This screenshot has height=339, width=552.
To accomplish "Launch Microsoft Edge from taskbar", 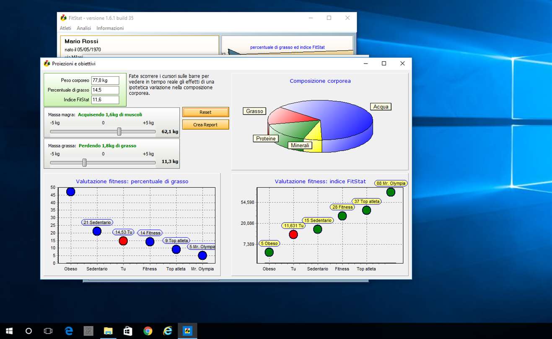I will pos(69,331).
